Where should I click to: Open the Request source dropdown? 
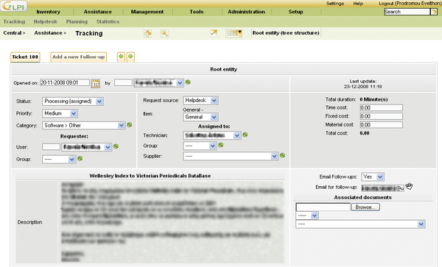pyautogui.click(x=200, y=101)
